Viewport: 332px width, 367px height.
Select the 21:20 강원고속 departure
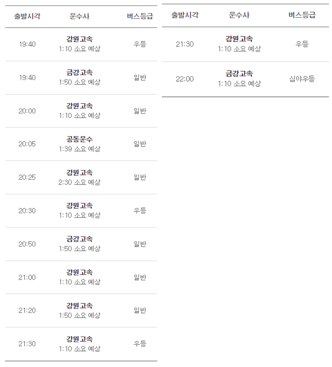click(81, 311)
